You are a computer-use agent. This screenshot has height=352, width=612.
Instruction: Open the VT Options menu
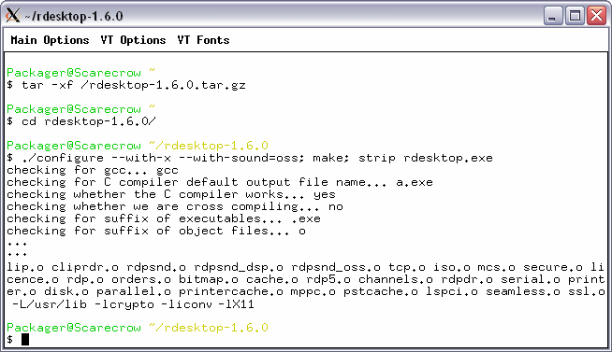133,40
